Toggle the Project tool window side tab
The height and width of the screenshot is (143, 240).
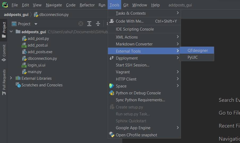[4, 30]
